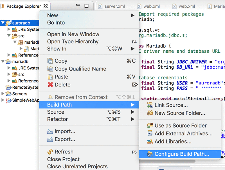Click the Copy icon in context menu

click(x=50, y=61)
